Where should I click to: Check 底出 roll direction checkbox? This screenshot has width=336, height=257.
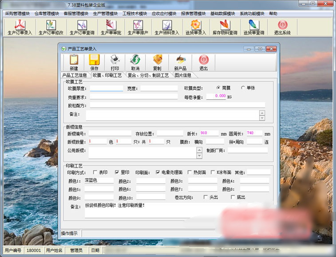coord(233,197)
